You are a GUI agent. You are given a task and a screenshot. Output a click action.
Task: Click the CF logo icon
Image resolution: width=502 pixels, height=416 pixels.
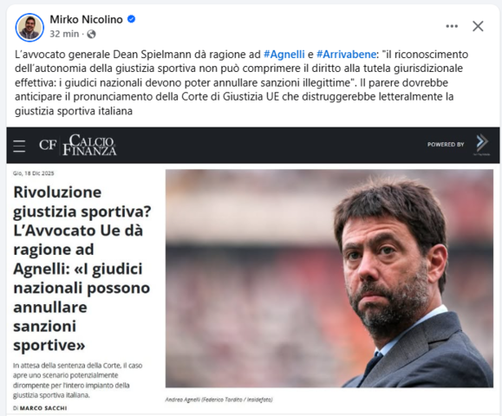tap(48, 145)
